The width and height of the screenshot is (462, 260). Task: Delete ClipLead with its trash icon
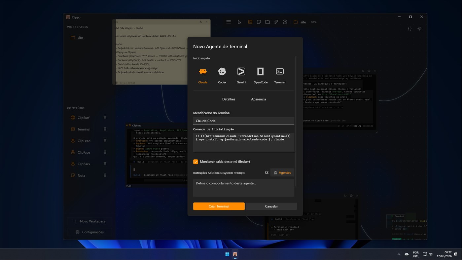coord(105,141)
